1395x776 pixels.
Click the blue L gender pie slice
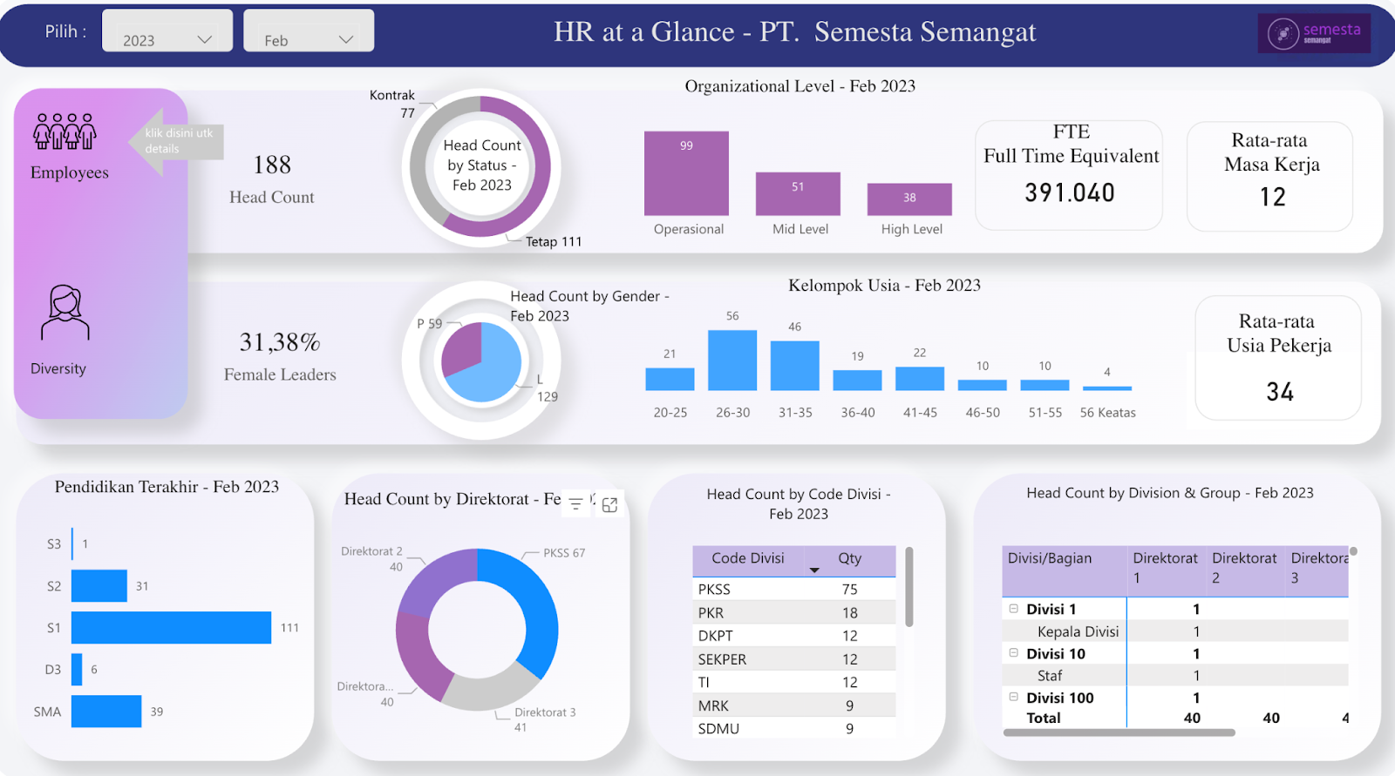[493, 370]
